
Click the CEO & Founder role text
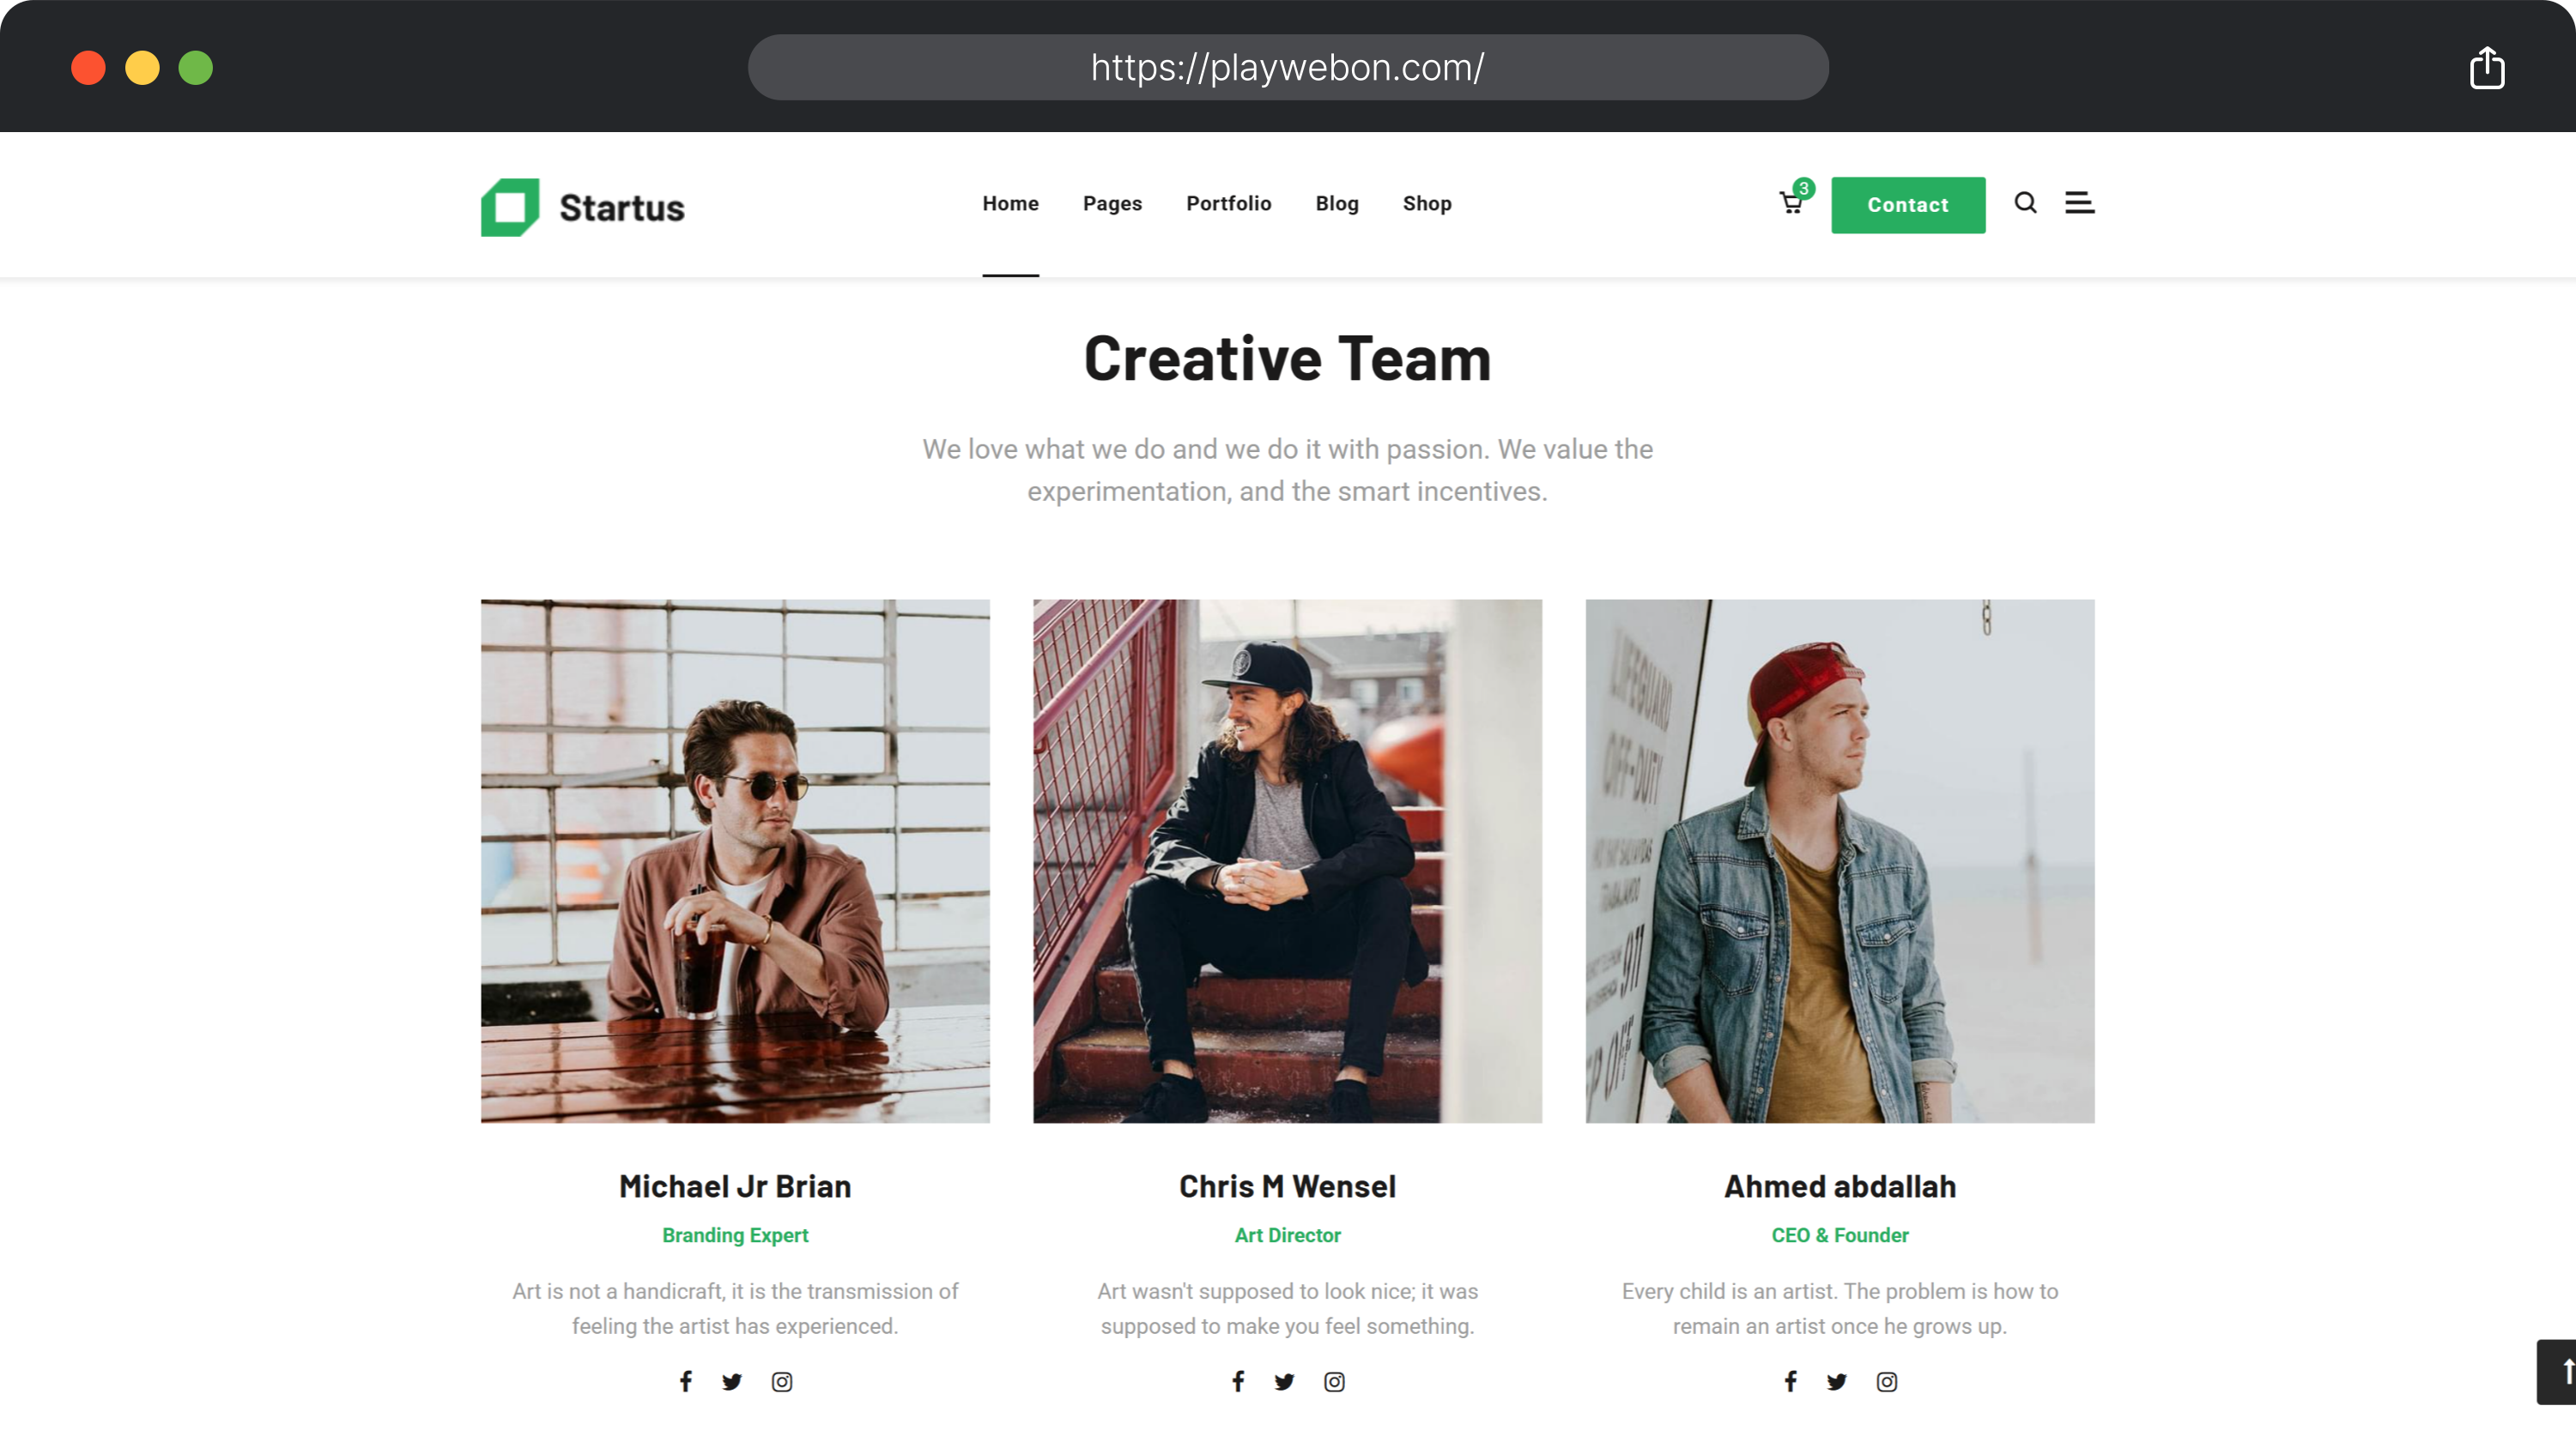click(1840, 1235)
